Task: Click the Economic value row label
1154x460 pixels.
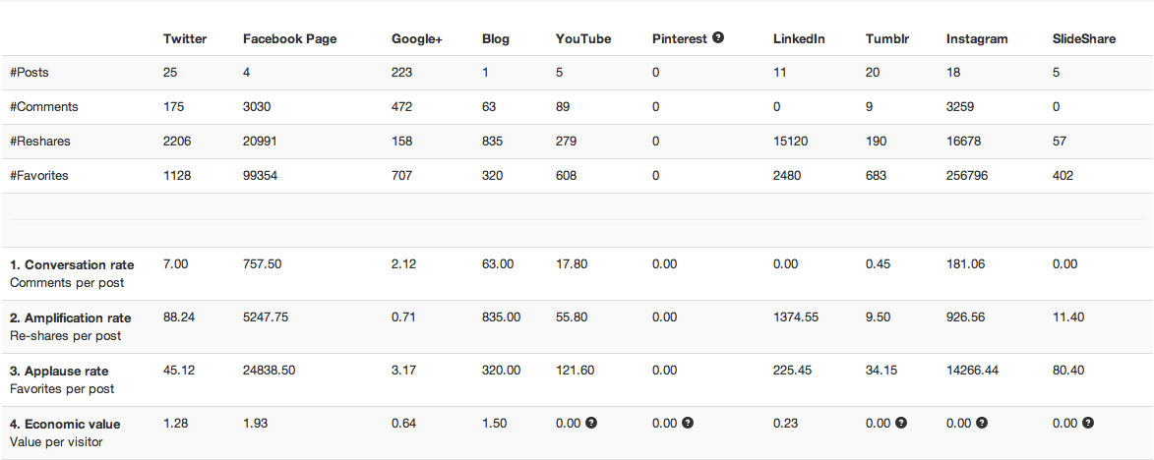Action: [x=66, y=424]
